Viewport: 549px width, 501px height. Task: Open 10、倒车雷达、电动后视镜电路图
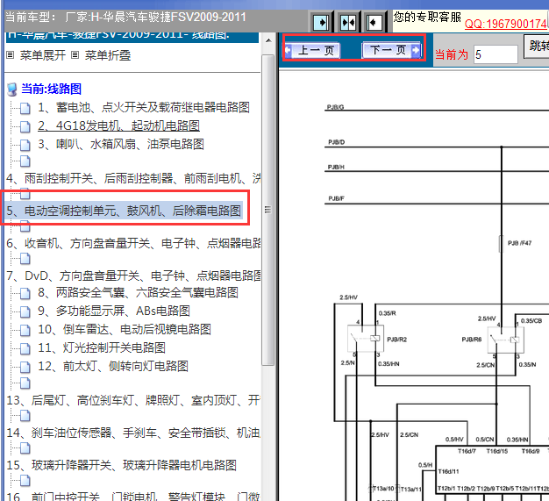125,329
